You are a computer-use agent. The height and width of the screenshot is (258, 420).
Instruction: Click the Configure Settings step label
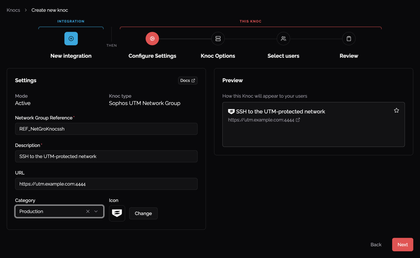tap(152, 56)
